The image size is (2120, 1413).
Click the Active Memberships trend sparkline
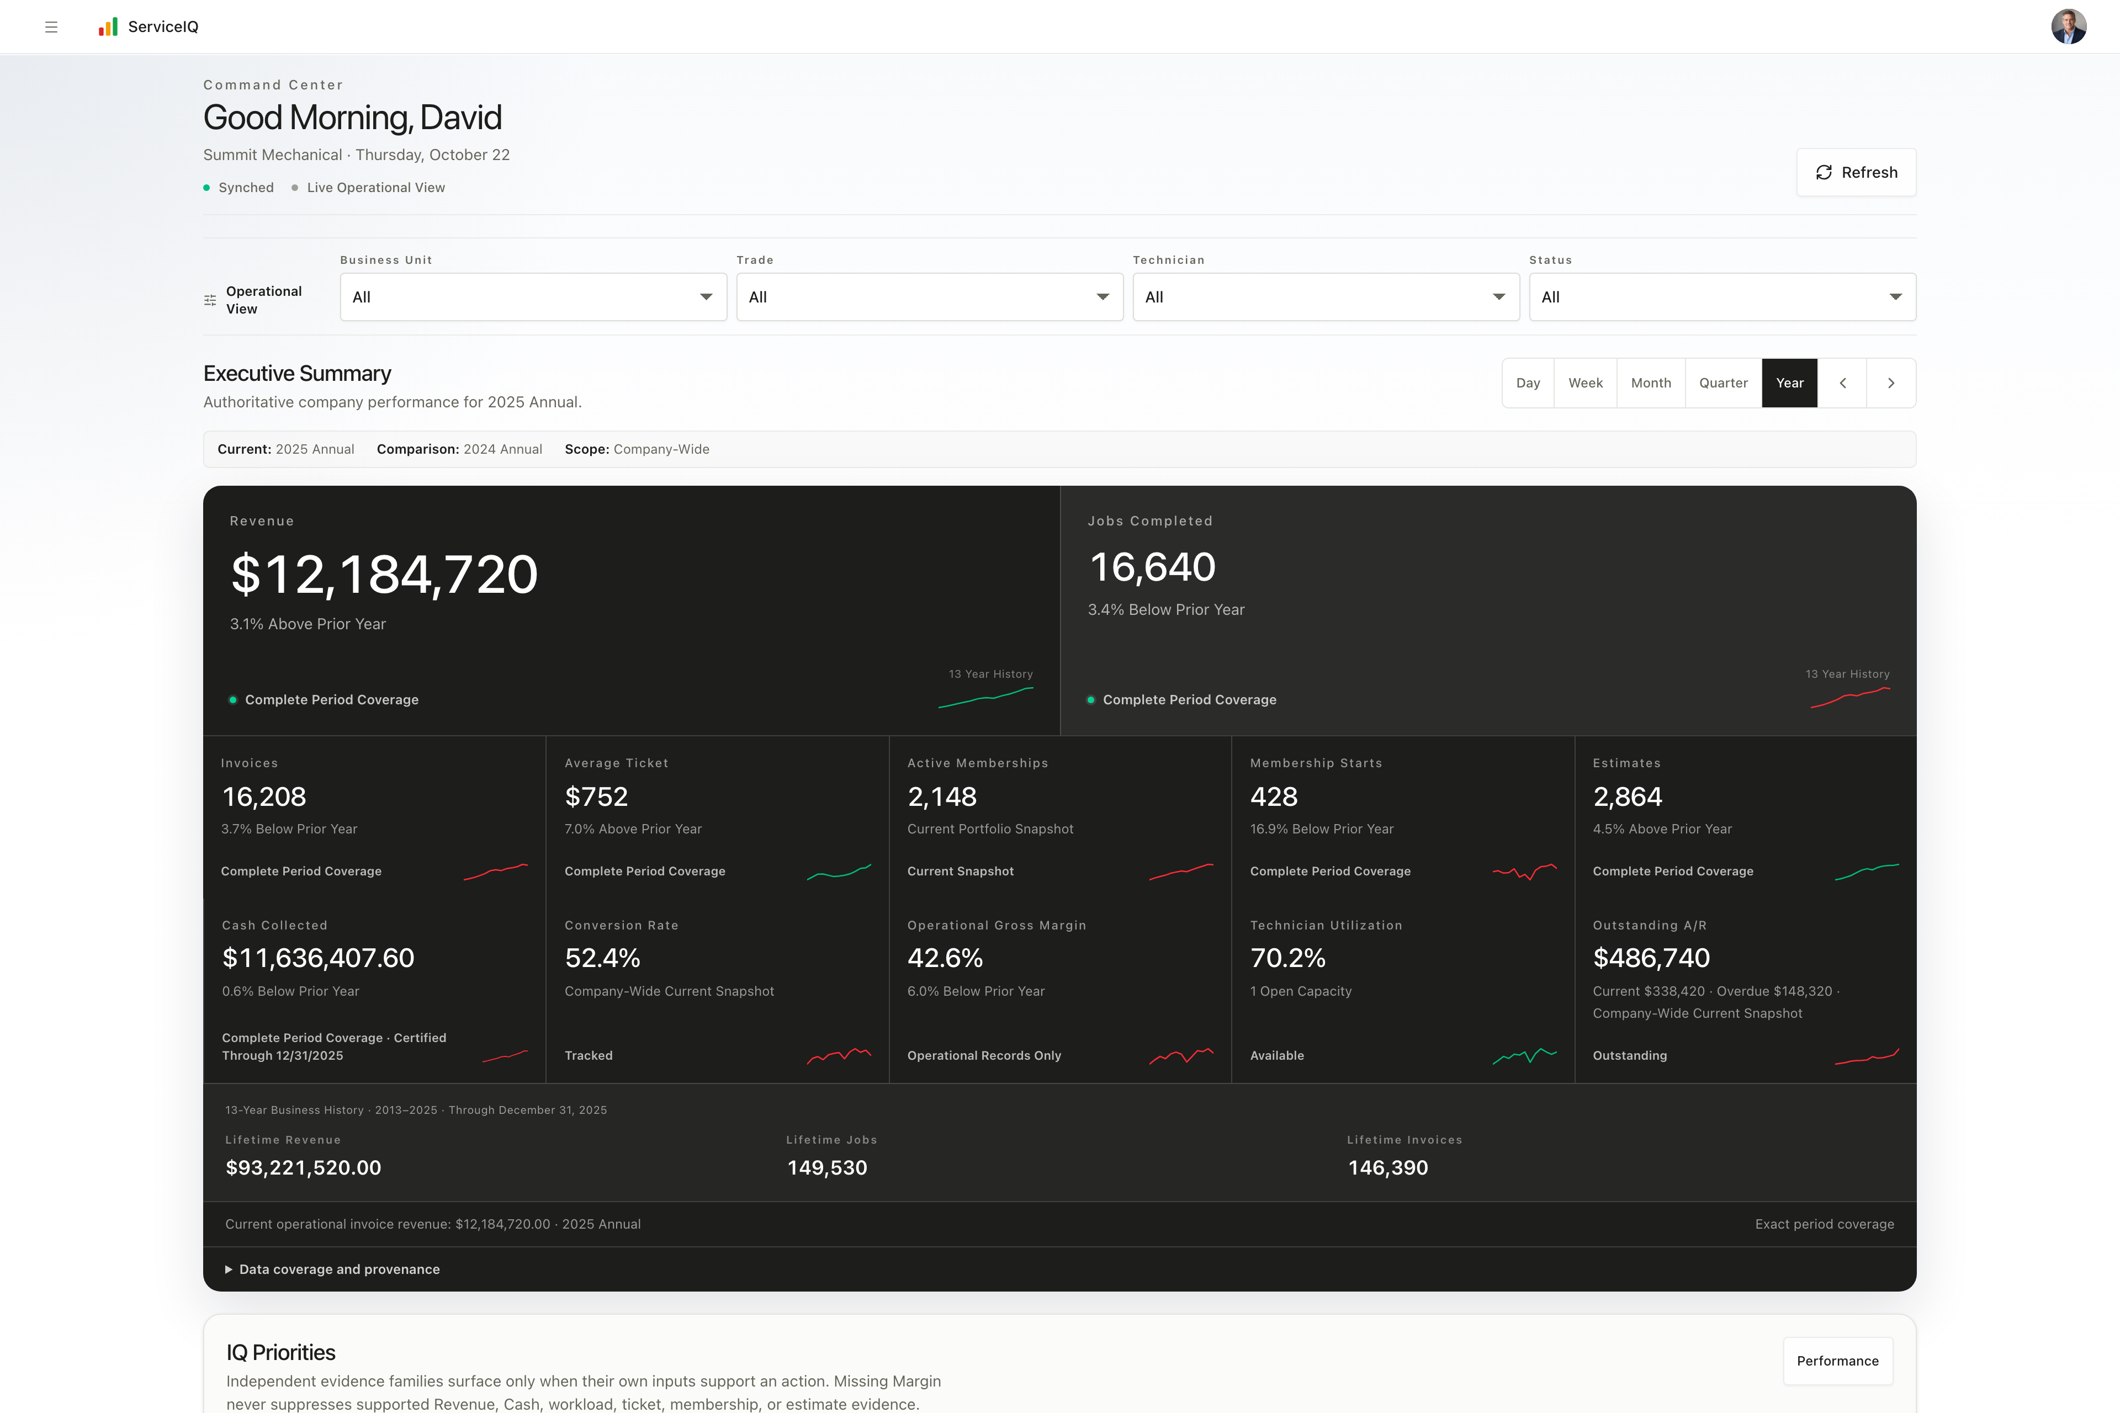(x=1181, y=872)
